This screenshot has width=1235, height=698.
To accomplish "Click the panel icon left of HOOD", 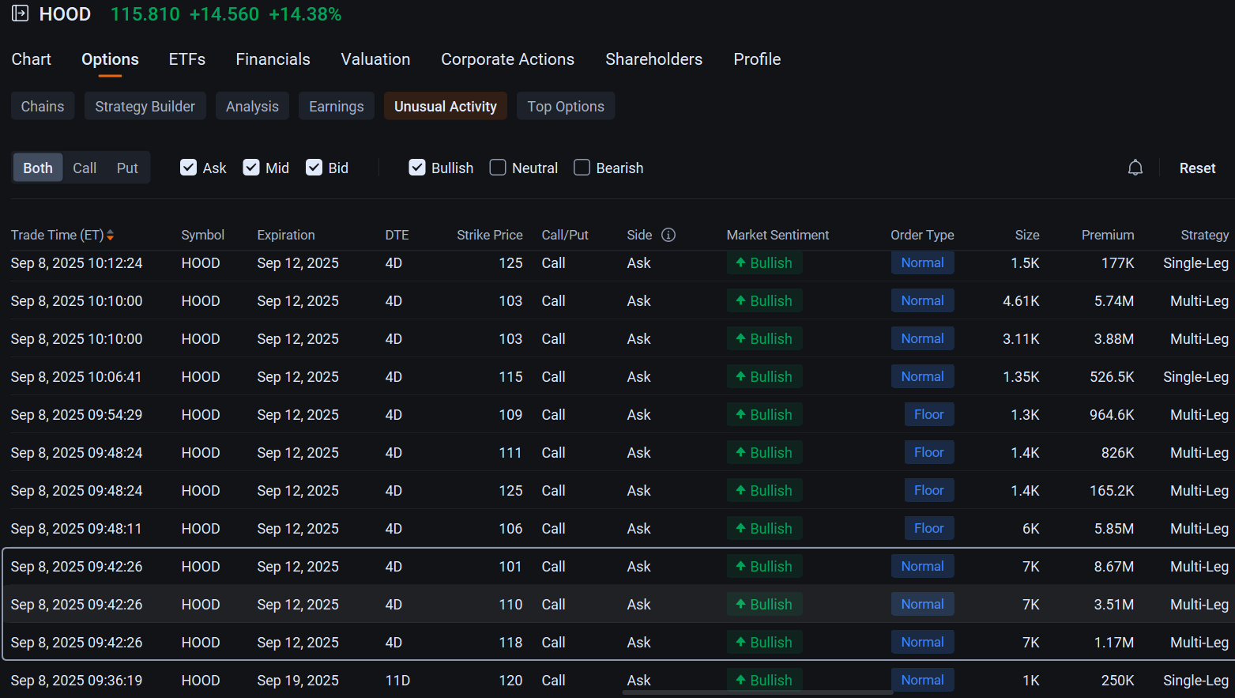I will (x=20, y=13).
